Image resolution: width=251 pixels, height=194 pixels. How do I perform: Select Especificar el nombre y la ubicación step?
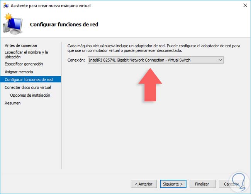pyautogui.click(x=26, y=54)
